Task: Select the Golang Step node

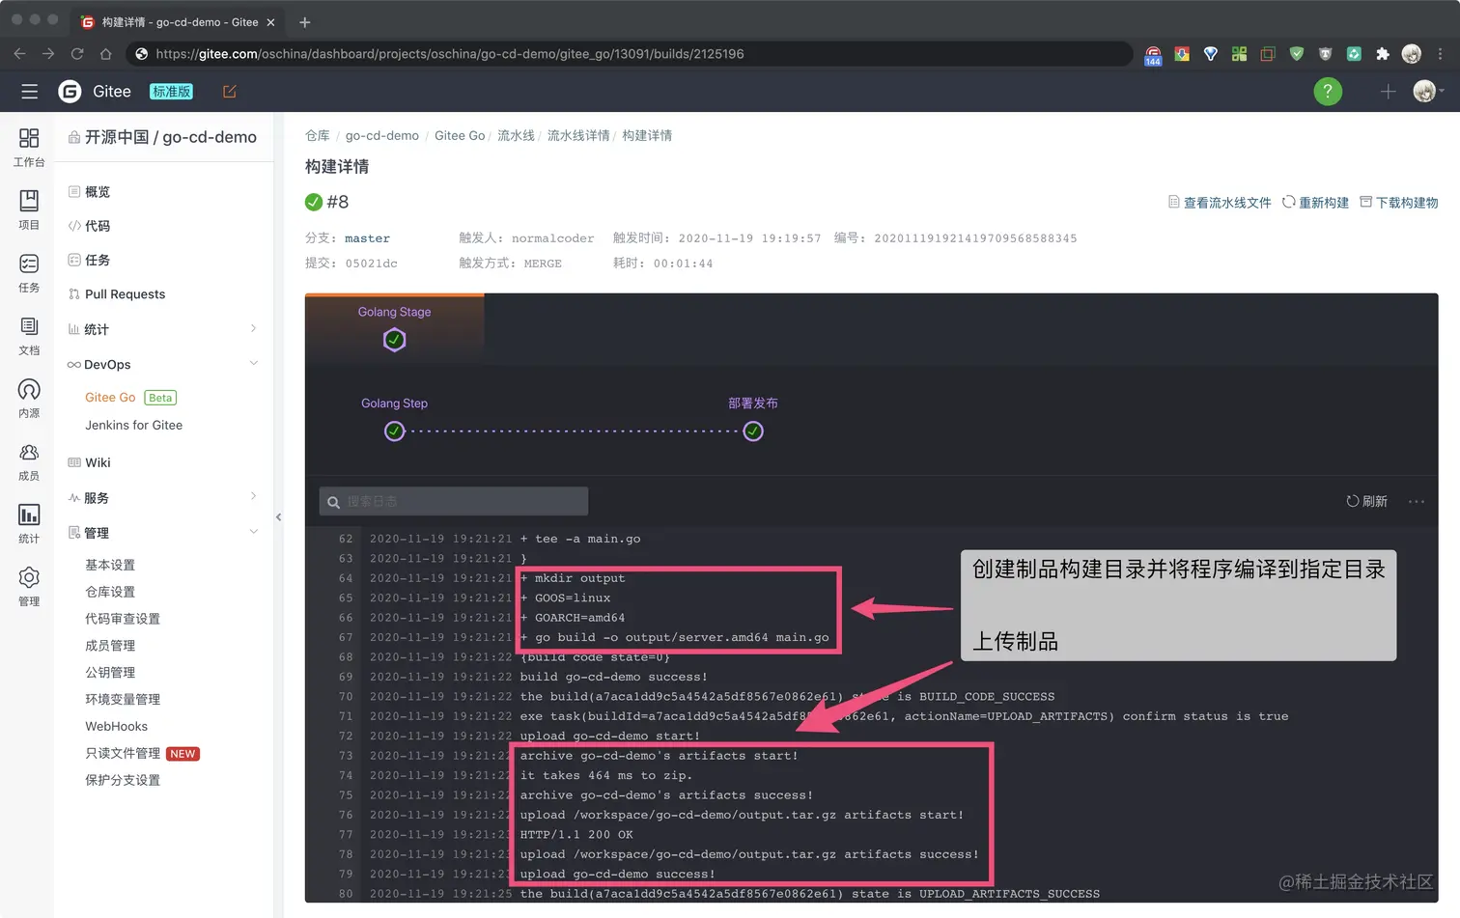Action: (394, 431)
